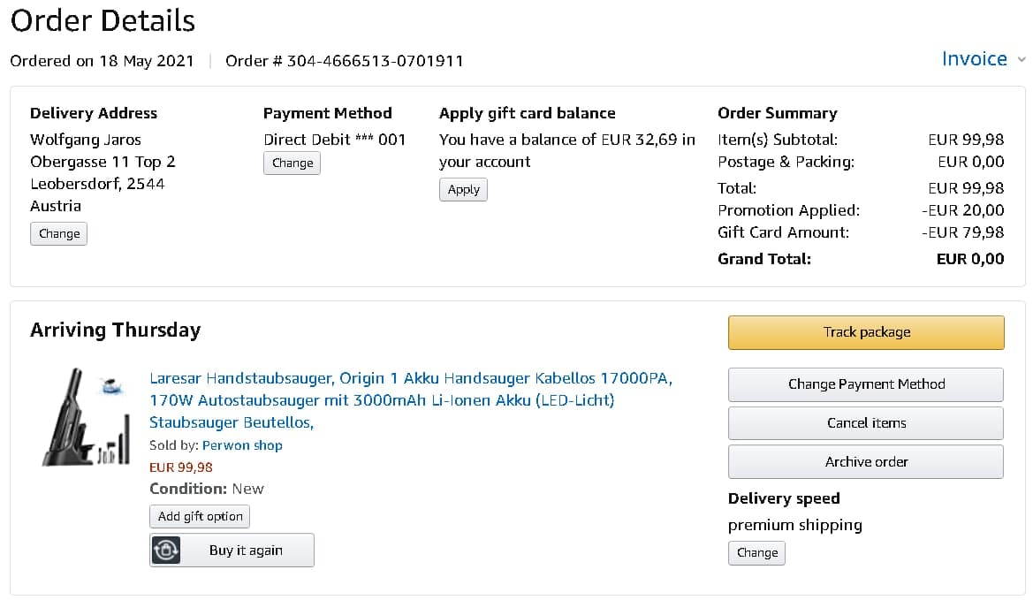Click Change Payment Method button
Viewport: 1033px width, 600px height.
point(866,384)
